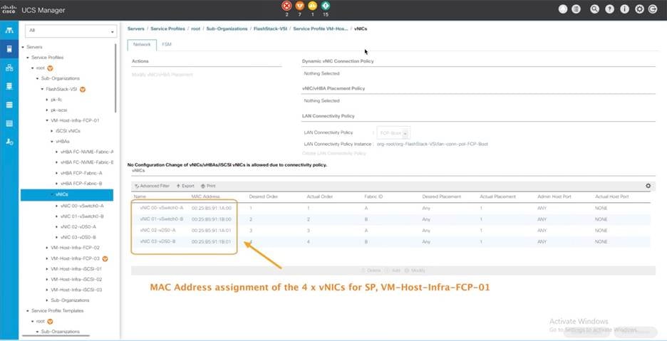Image resolution: width=667 pixels, height=341 pixels.
Task: Click the Cisco logo in header
Action: (9, 10)
